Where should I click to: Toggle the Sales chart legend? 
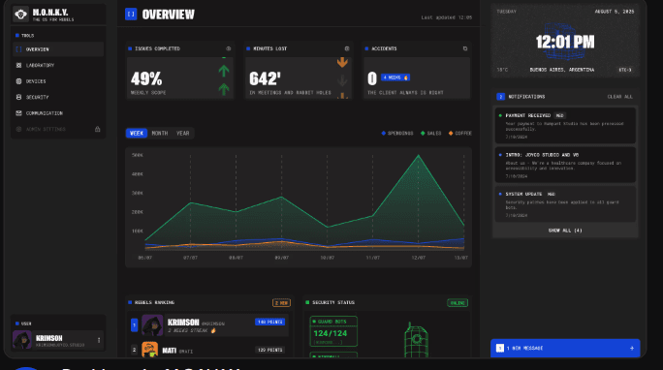[x=431, y=133]
